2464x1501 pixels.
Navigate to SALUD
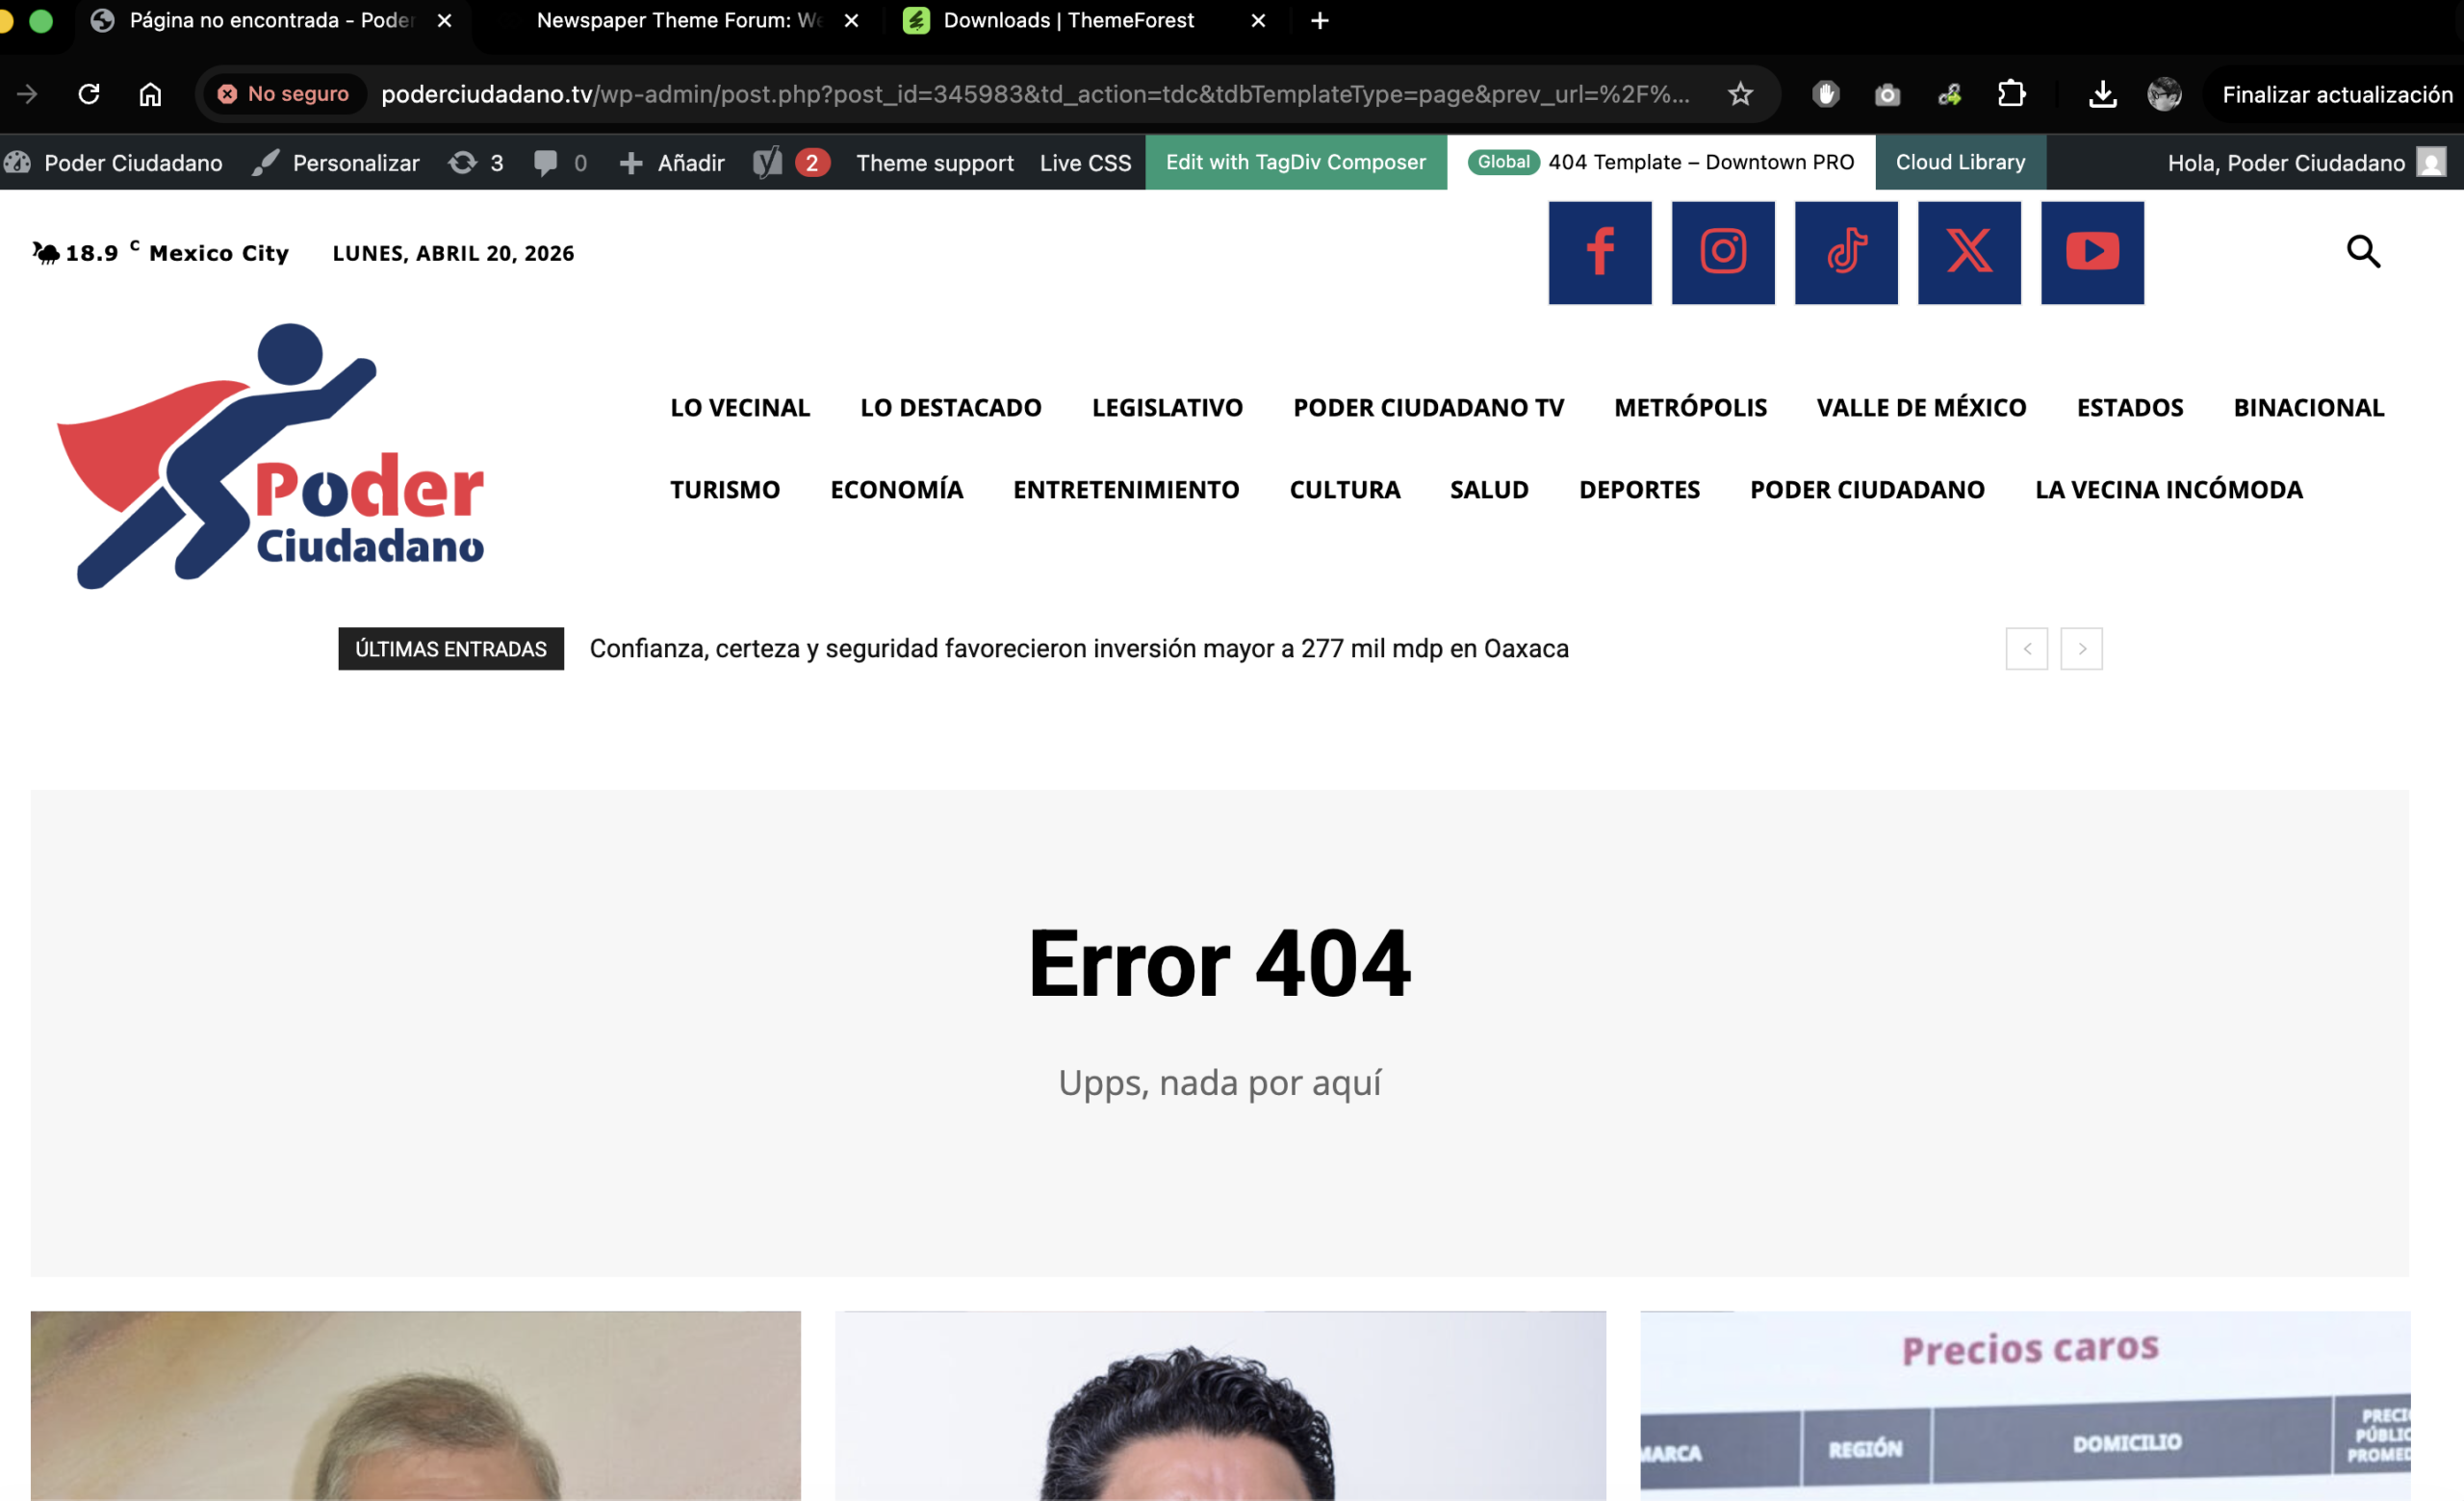(x=1489, y=490)
